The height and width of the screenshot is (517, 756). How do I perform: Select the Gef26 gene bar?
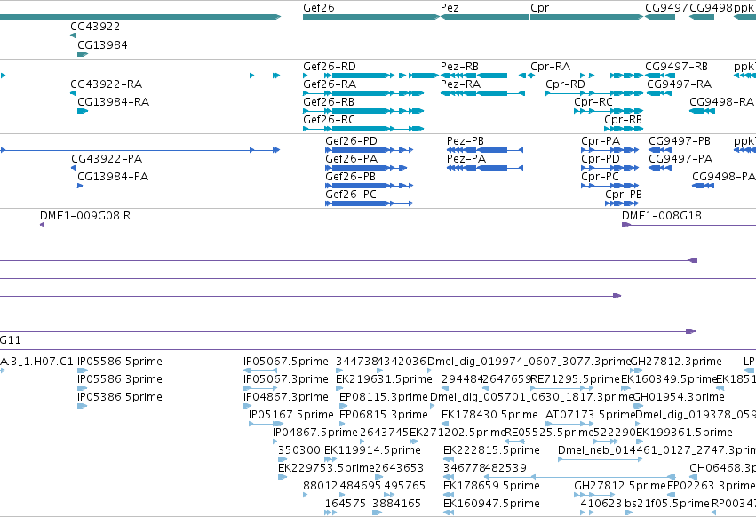370,17
